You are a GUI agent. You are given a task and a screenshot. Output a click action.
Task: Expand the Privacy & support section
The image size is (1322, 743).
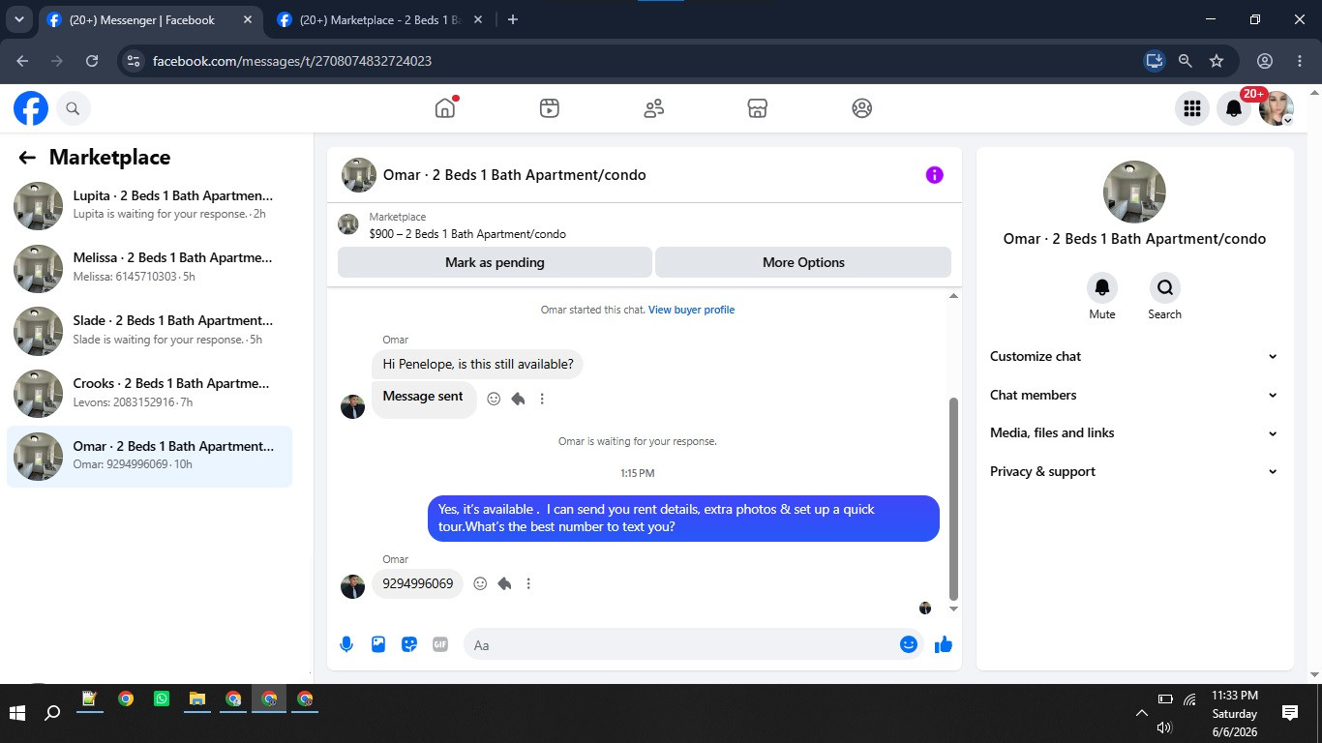click(1134, 471)
